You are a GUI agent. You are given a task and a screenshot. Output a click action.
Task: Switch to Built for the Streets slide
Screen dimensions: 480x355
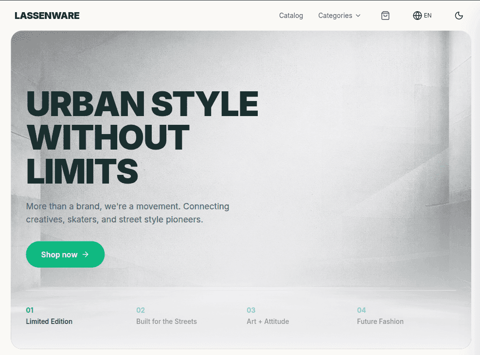pyautogui.click(x=166, y=321)
